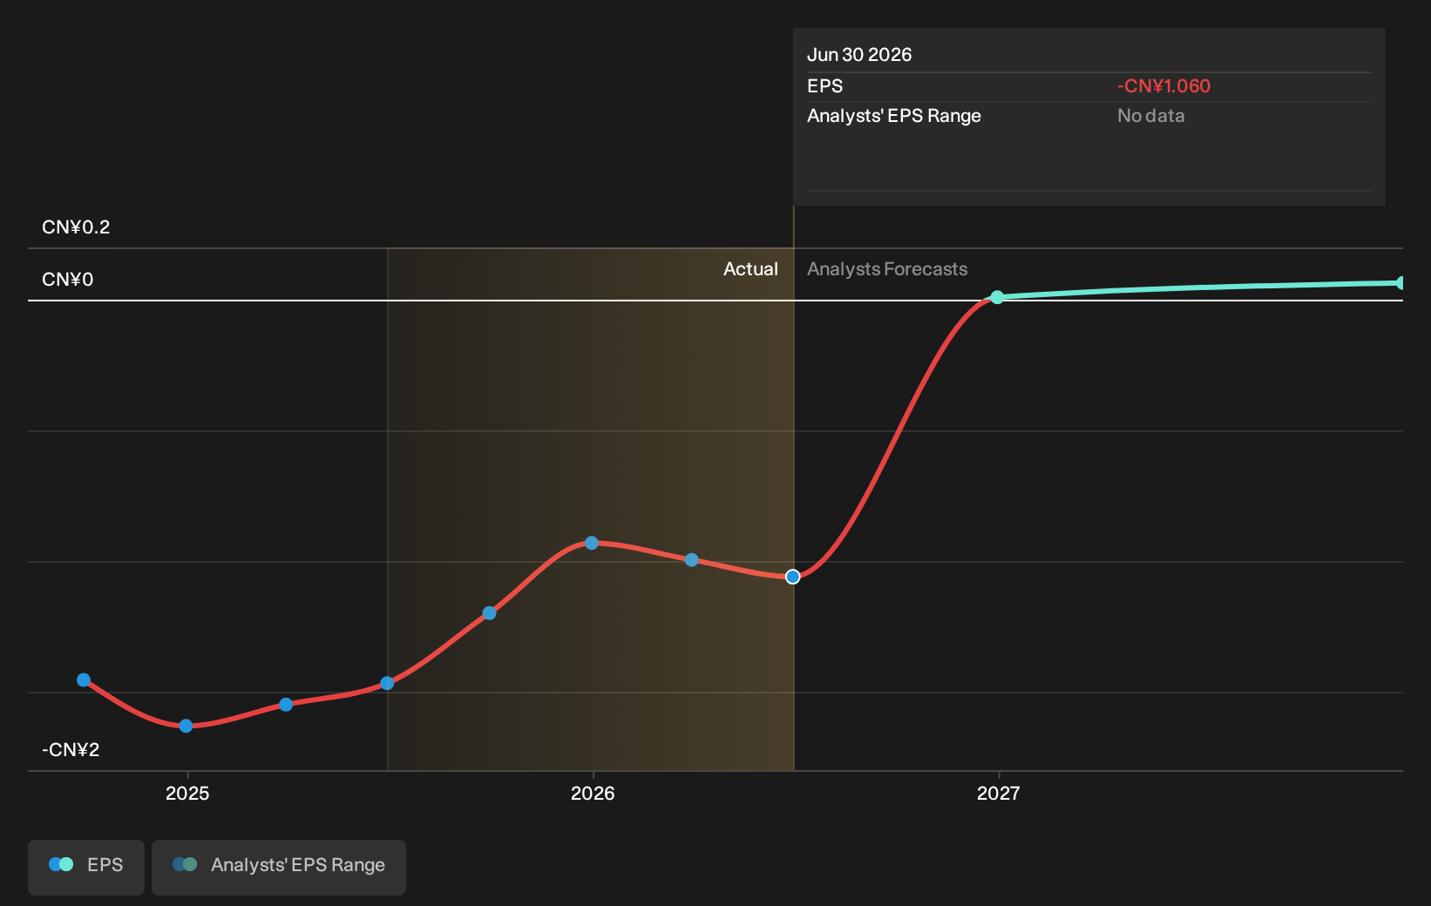Click the 'Actual' region label
The height and width of the screenshot is (906, 1431).
750,269
